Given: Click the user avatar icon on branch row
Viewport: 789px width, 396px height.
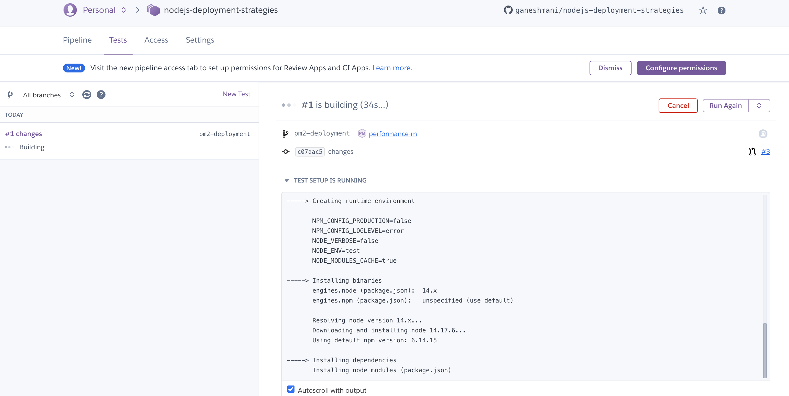Looking at the screenshot, I should click(763, 134).
